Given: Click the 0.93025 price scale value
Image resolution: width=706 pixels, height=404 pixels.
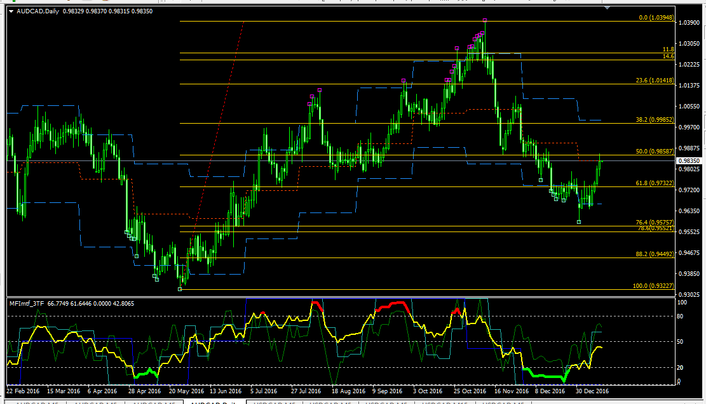Looking at the screenshot, I should click(689, 295).
